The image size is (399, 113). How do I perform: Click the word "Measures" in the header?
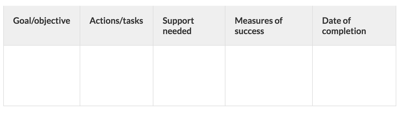[x=251, y=21]
